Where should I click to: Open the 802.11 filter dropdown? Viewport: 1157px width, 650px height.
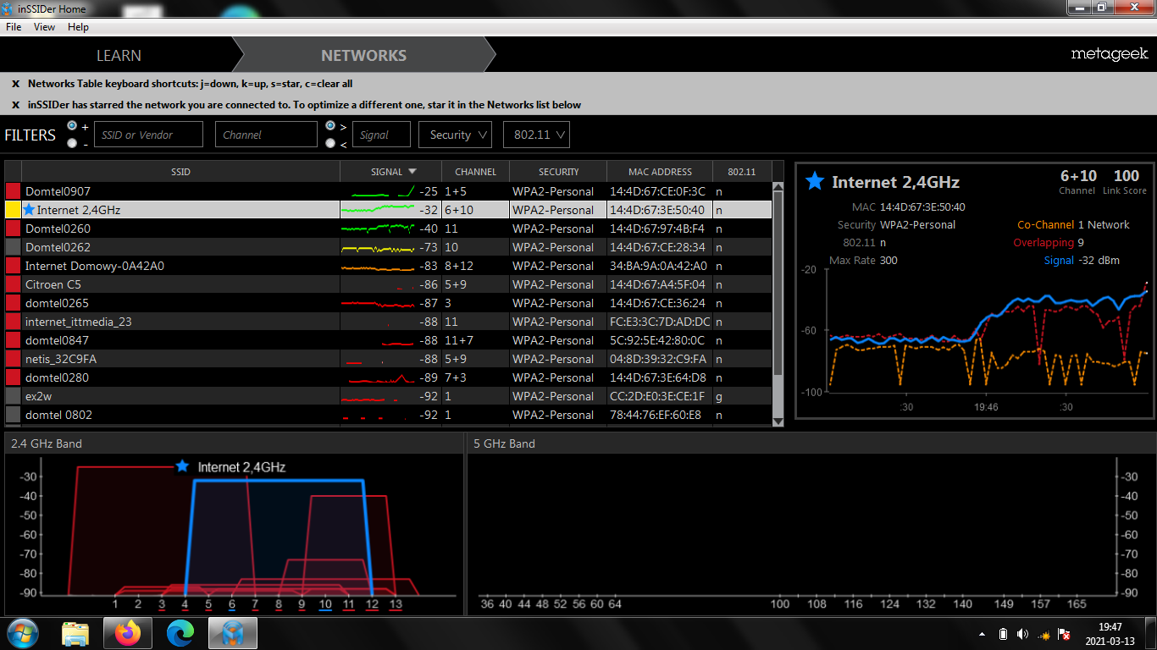click(536, 135)
